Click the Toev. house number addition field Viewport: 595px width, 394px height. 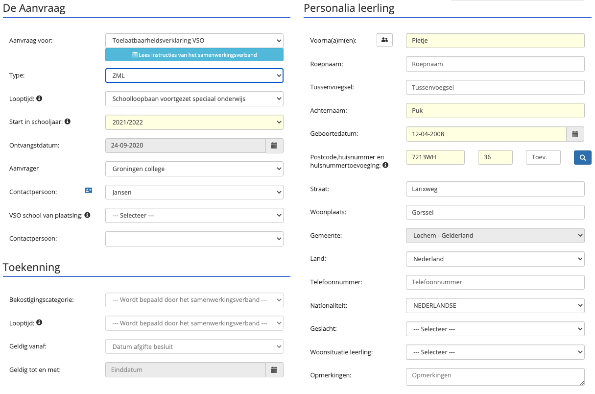click(x=543, y=157)
